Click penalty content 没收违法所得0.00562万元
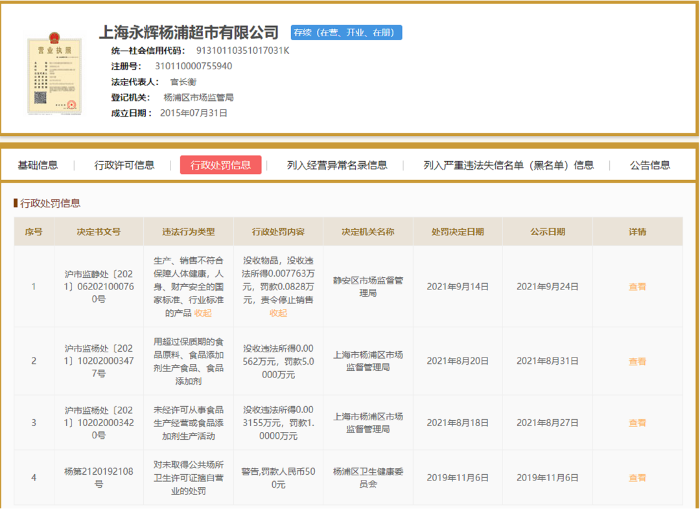The height and width of the screenshot is (509, 700). pos(278,362)
